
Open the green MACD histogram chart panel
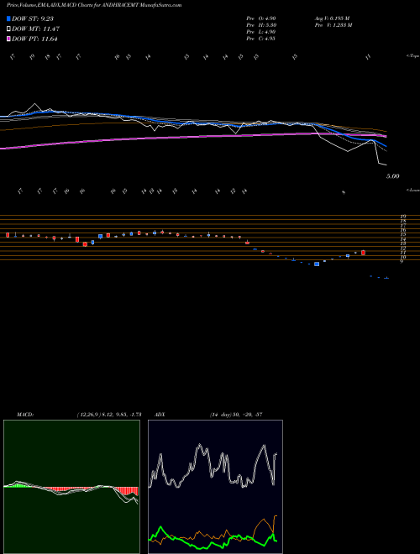pyautogui.click(x=71, y=487)
